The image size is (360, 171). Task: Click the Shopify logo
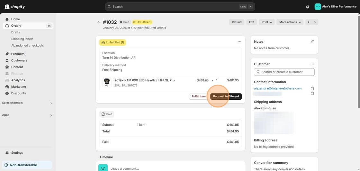pyautogui.click(x=15, y=7)
